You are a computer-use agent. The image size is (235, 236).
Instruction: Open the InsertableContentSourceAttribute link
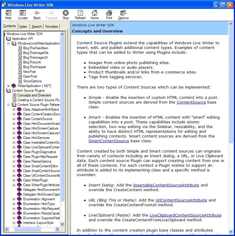tap(166, 185)
